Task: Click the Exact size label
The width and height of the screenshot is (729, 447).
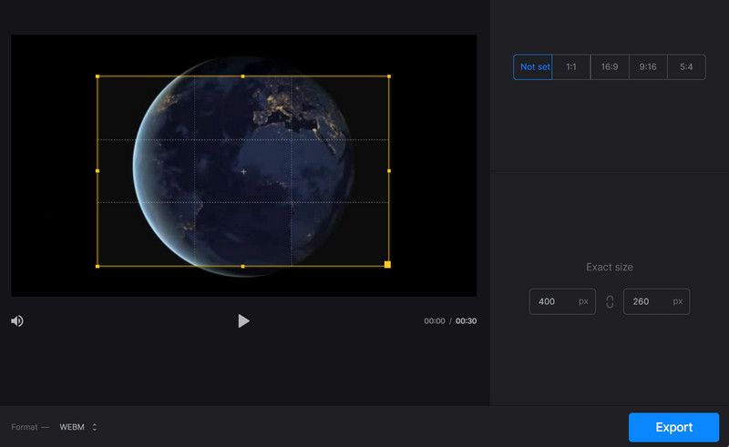Action: (x=609, y=267)
